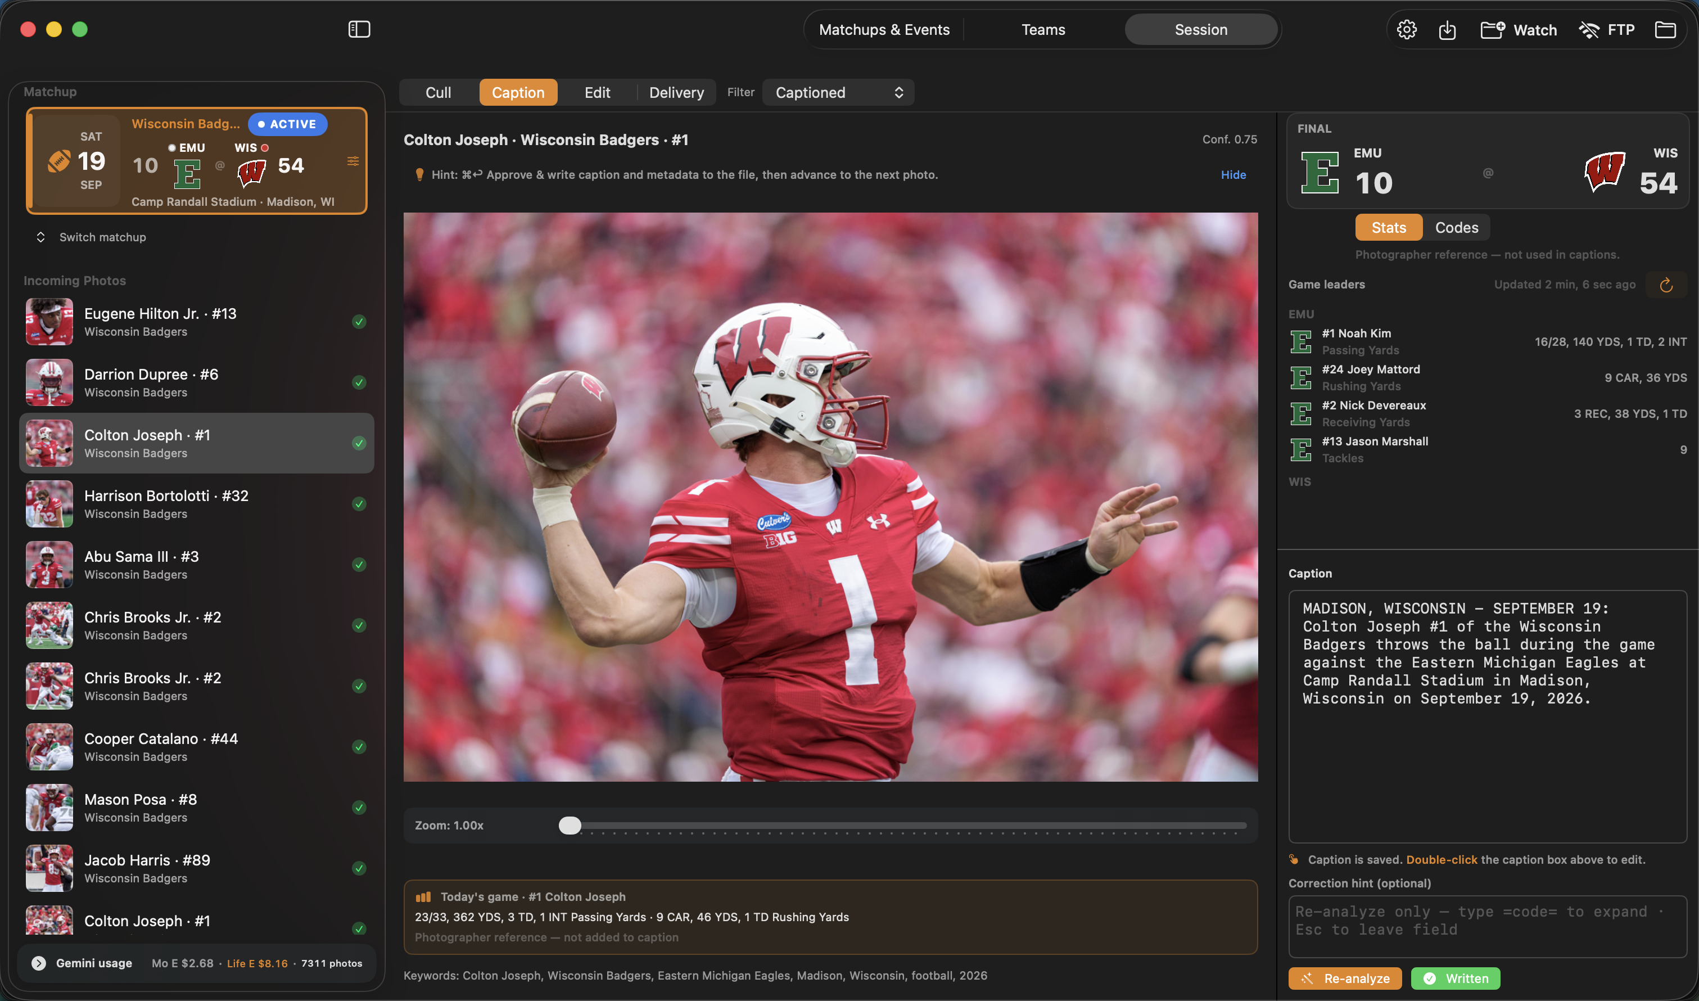
Task: Select first Chris Brooks Jr. #2 thumbnail
Action: pos(49,625)
